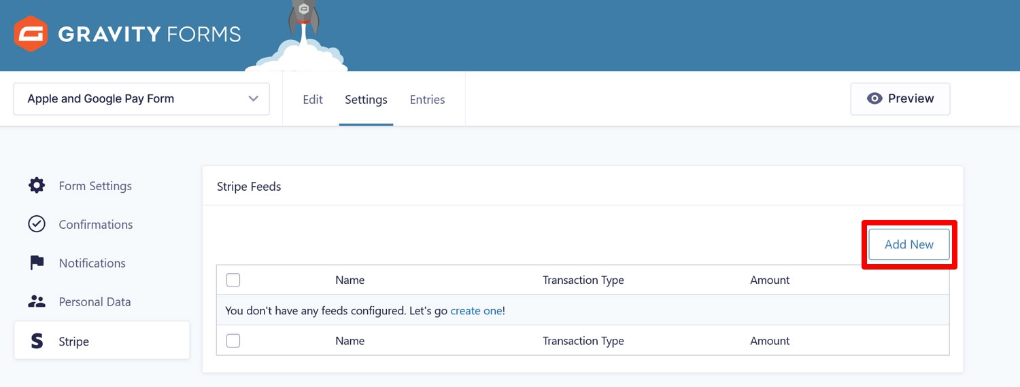This screenshot has width=1020, height=387.
Task: Open the Entries tab
Action: 427,99
